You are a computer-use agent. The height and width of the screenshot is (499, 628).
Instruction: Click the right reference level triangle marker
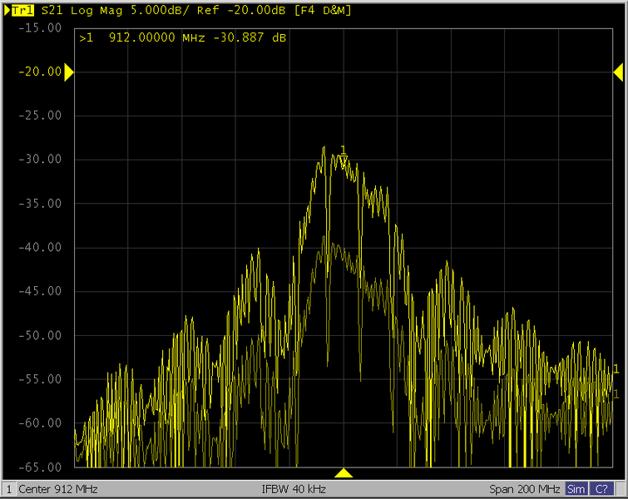coord(618,73)
